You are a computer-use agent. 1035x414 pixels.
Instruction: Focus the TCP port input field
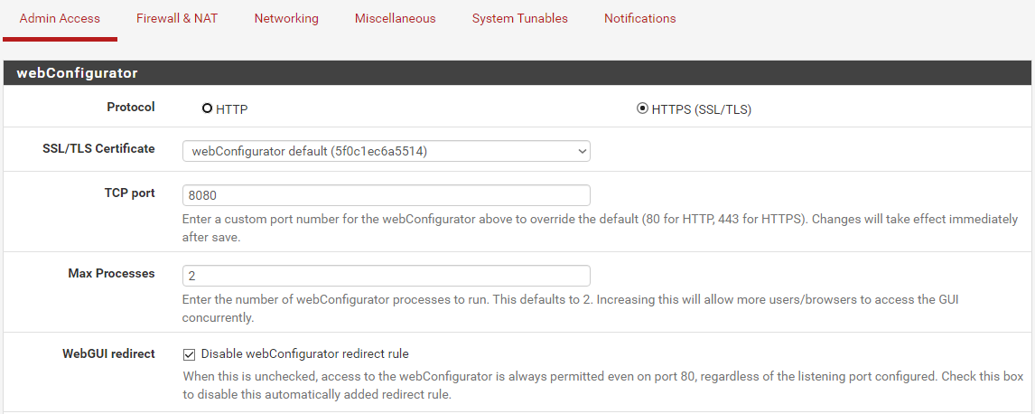386,195
